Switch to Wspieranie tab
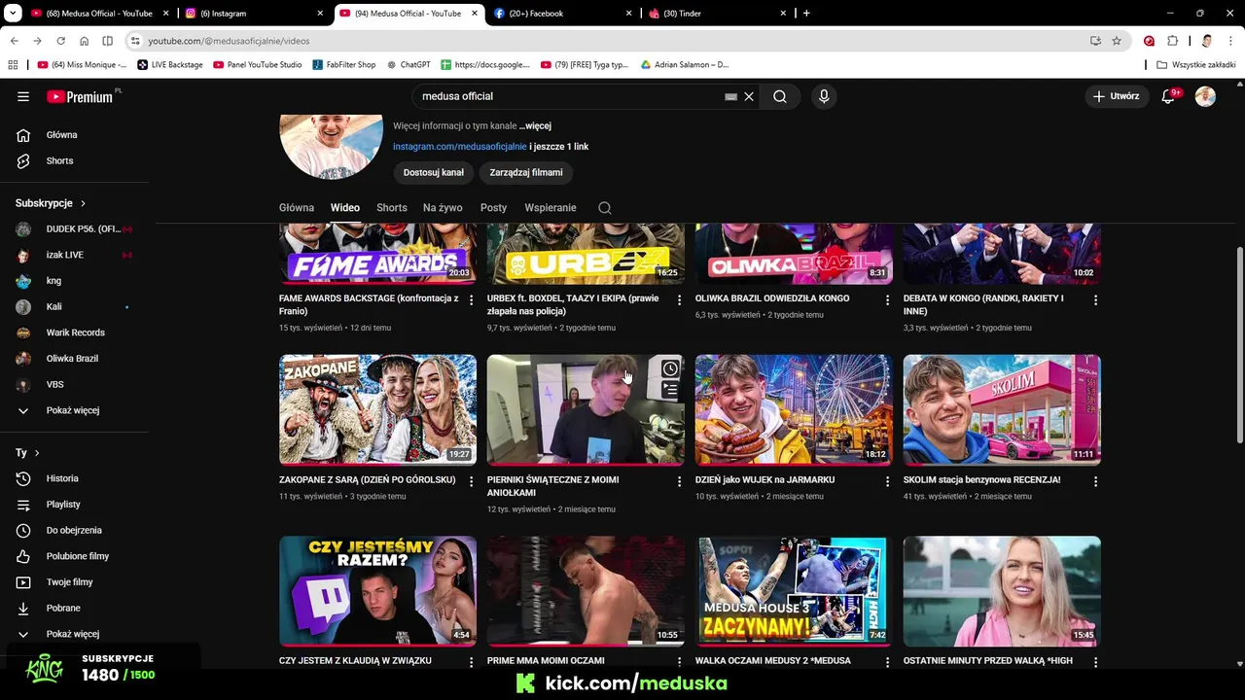 coord(551,208)
